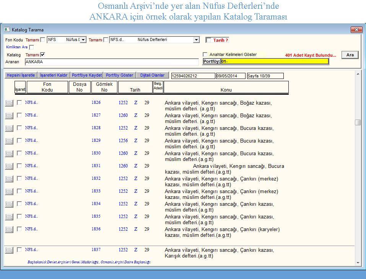The image size is (366, 279).
Task: Click the Dosya No column header
Action: click(x=80, y=87)
